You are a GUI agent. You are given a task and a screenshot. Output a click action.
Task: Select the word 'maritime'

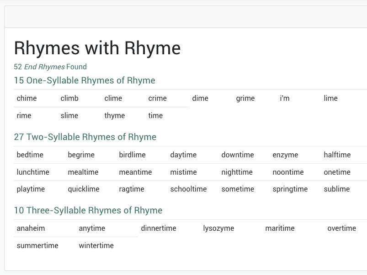(x=280, y=228)
